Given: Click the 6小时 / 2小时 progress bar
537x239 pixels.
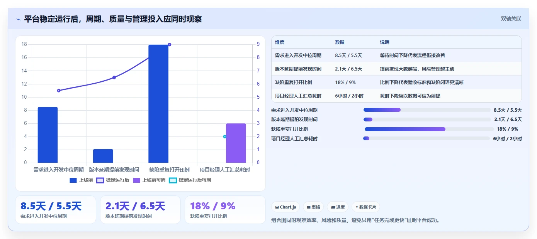Looking at the screenshot, I should click(427, 138).
